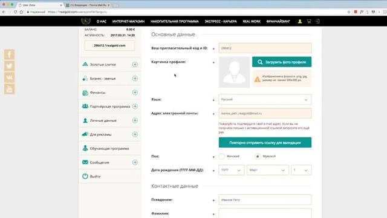Open Обучающая программа sidebar link
The width and height of the screenshot is (387, 218).
[x=109, y=148]
